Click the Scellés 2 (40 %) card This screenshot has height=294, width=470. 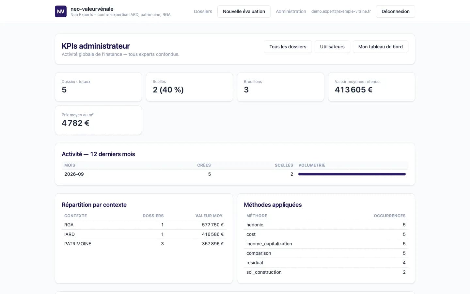click(x=189, y=87)
